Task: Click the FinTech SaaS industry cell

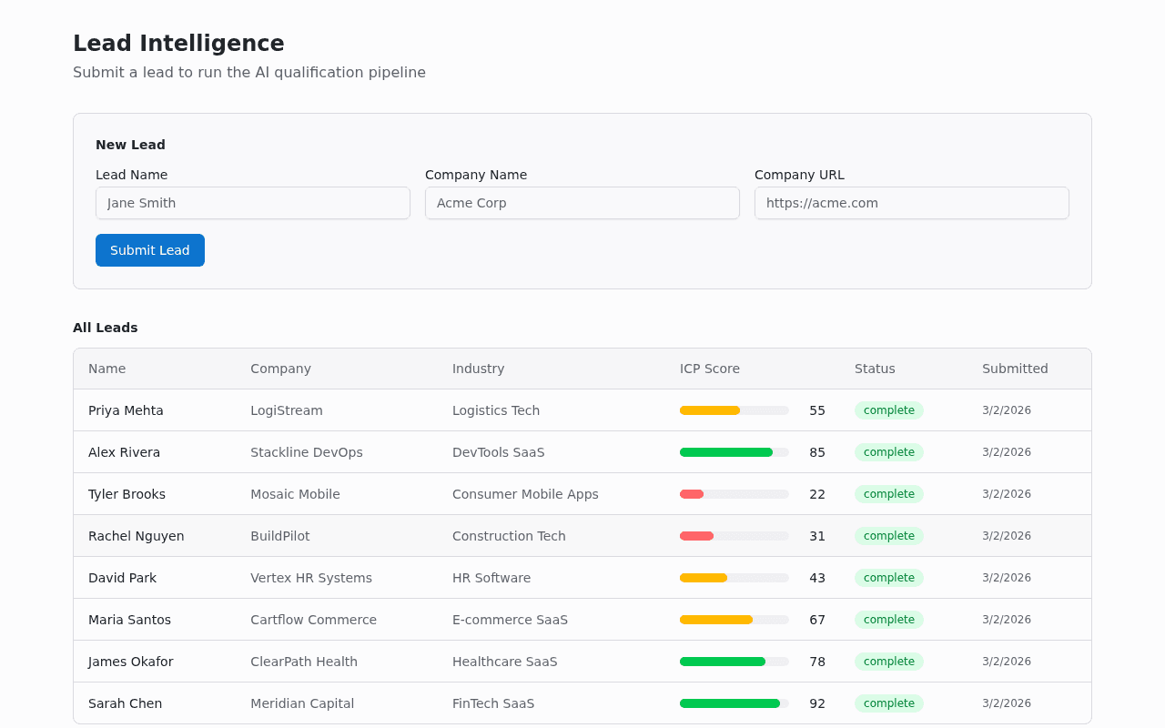Action: point(492,703)
